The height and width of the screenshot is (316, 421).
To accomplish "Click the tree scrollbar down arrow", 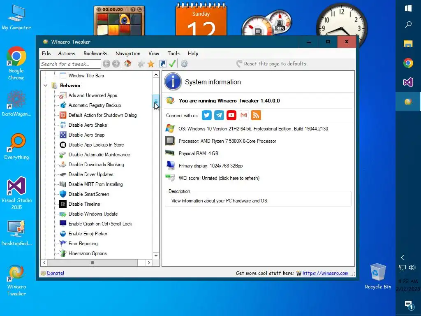I will click(156, 255).
